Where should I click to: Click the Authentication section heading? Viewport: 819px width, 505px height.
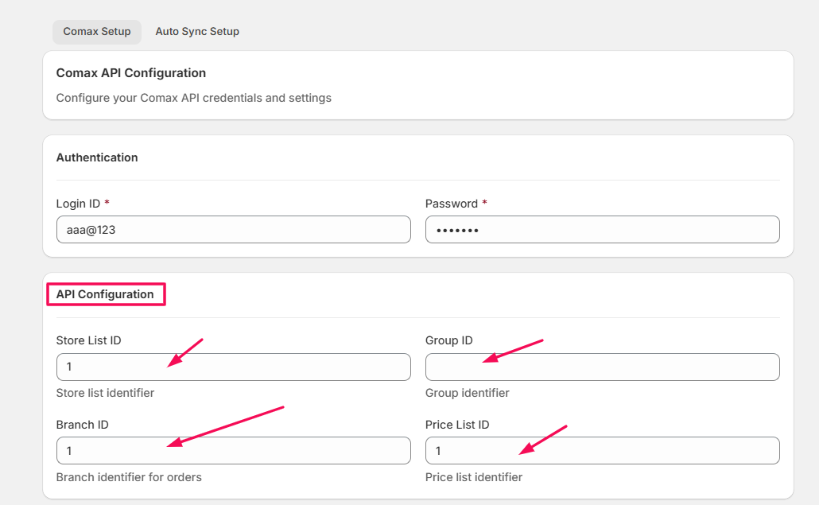click(97, 157)
